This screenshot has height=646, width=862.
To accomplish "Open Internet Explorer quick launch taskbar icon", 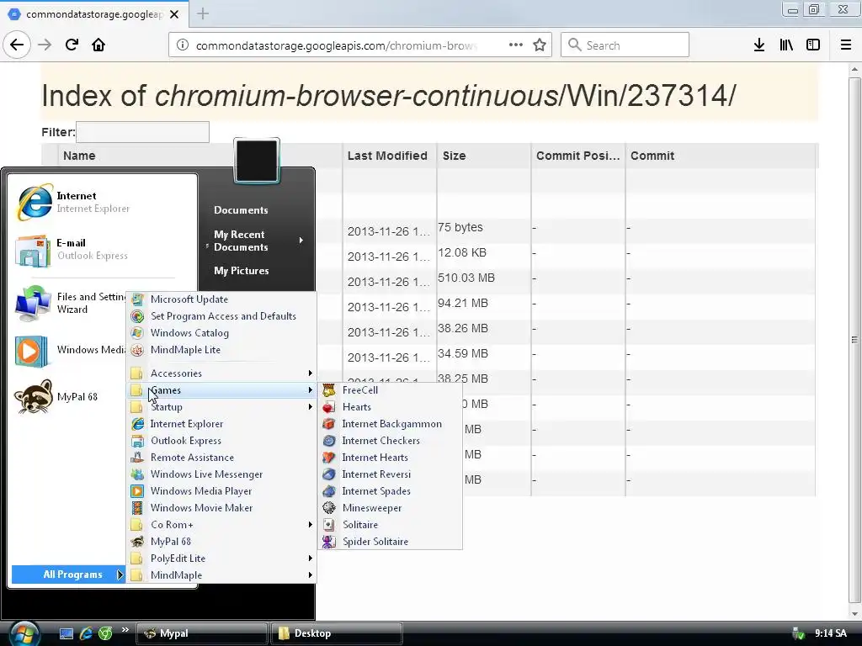I will (86, 633).
